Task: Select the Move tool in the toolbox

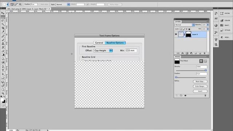Action: [x=3, y=13]
